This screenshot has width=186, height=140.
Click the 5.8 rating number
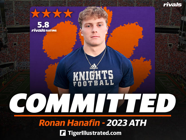pyautogui.click(x=43, y=25)
